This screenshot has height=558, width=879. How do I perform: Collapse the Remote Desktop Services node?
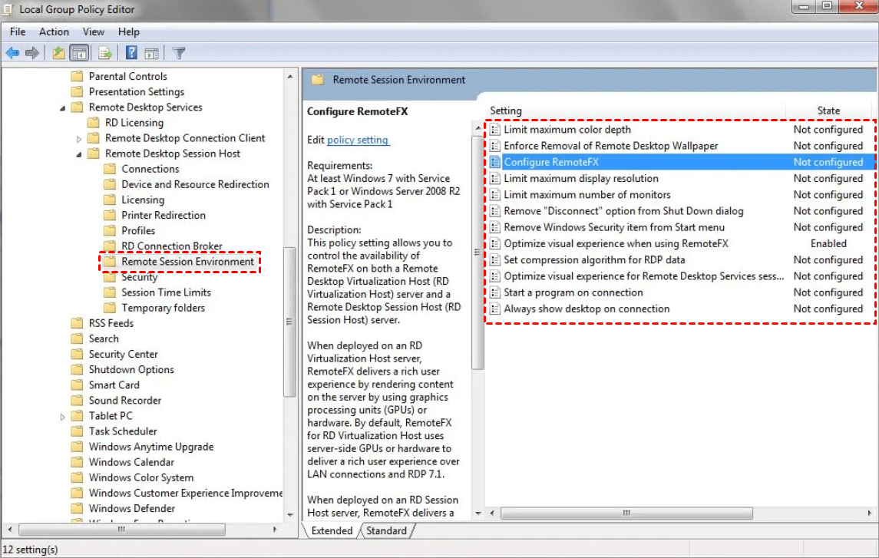tap(63, 107)
